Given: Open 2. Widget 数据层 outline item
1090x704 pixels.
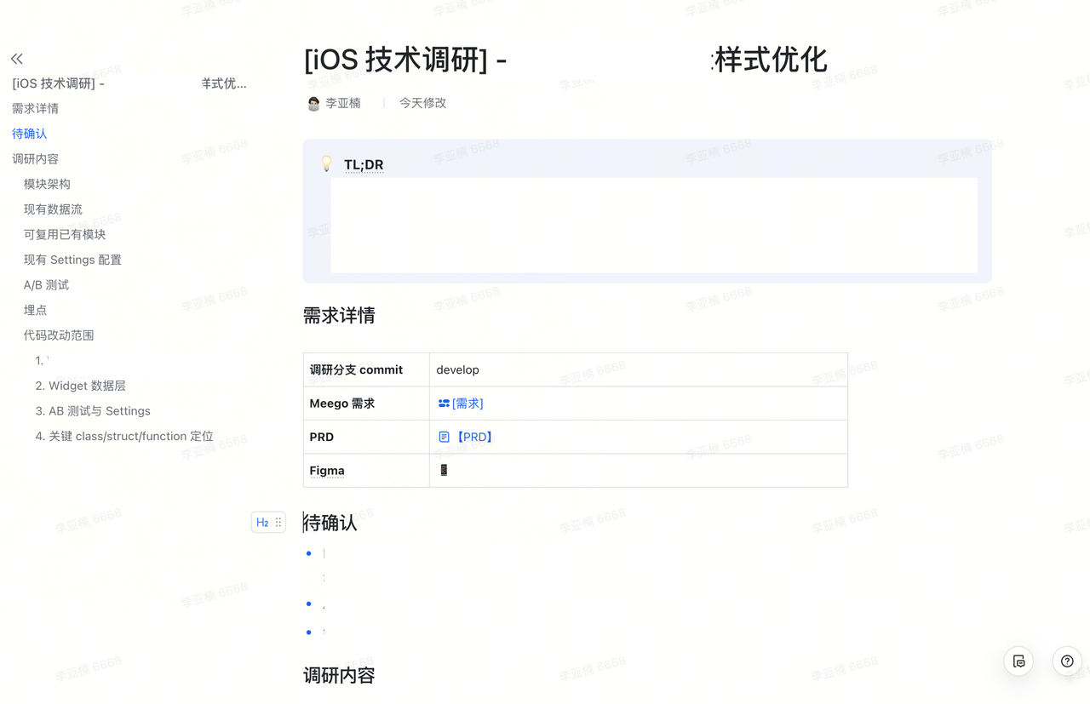Looking at the screenshot, I should tap(81, 386).
